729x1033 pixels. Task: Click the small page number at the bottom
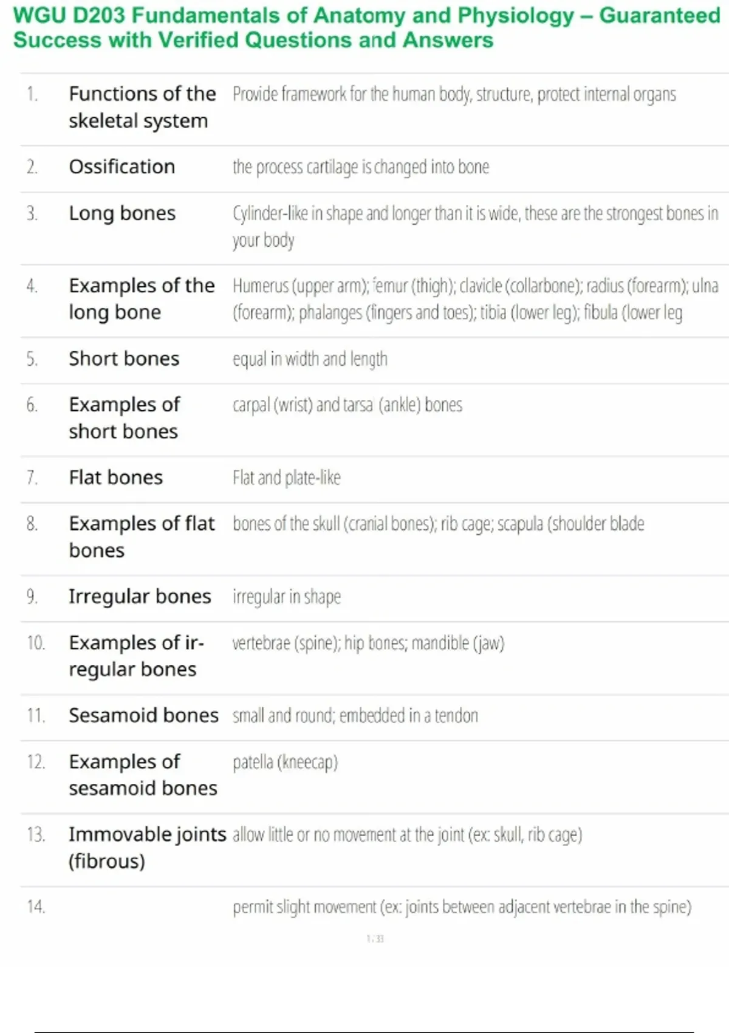coord(375,939)
